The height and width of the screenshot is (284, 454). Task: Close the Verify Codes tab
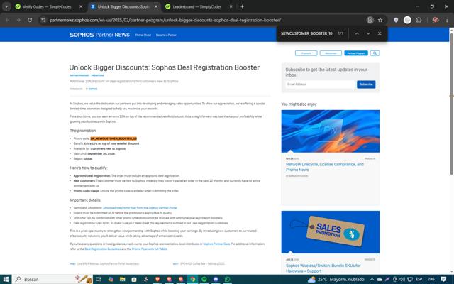click(81, 6)
